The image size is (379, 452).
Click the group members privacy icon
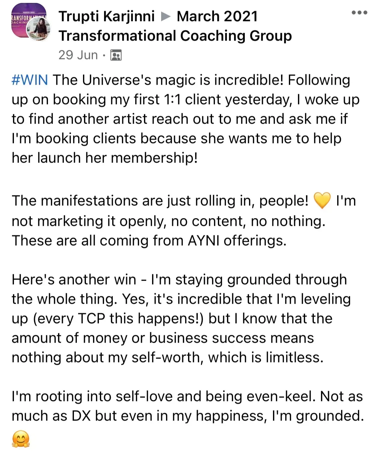click(116, 55)
